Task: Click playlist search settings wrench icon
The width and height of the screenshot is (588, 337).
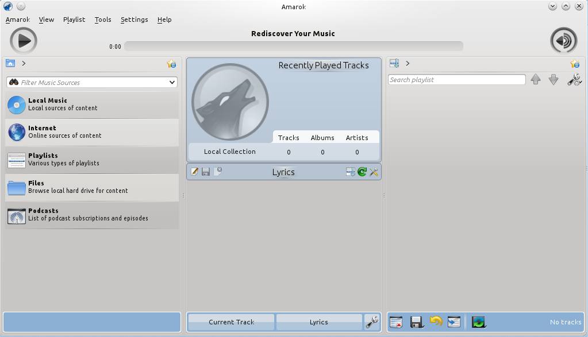Action: point(574,80)
